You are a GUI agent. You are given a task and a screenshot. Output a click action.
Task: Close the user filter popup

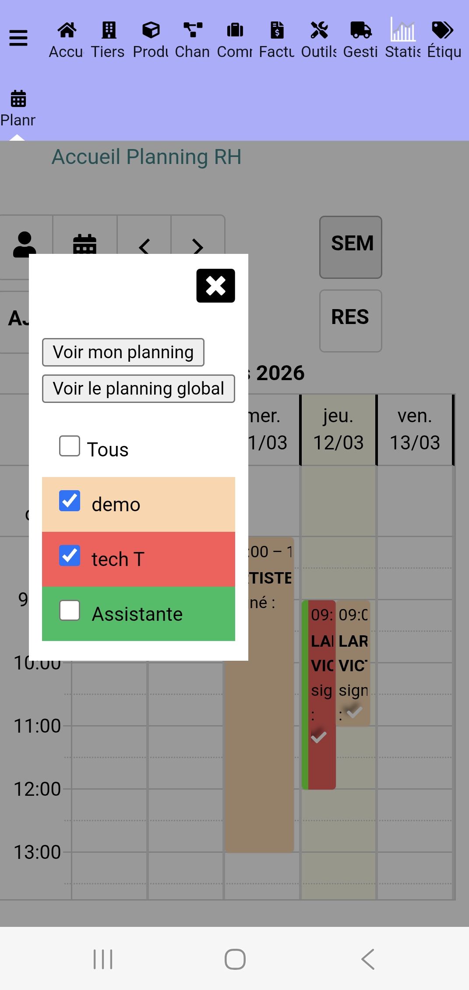[x=215, y=286]
